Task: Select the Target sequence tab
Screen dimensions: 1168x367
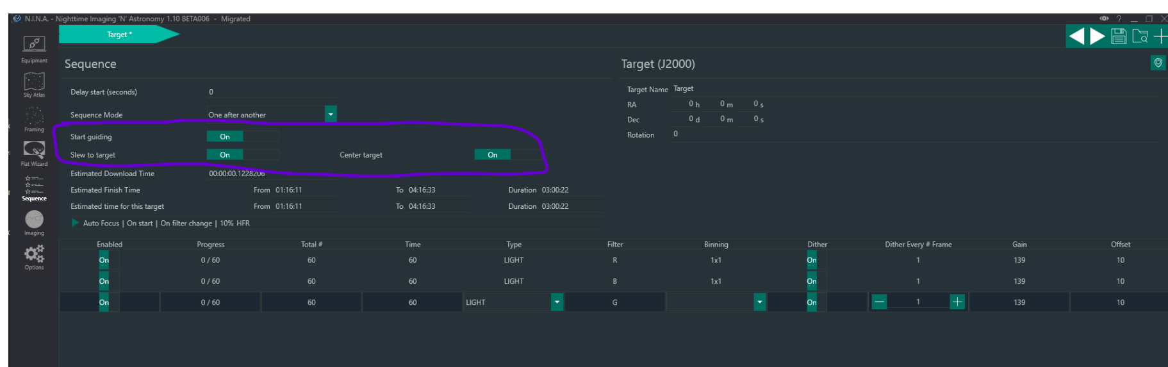Action: [119, 35]
